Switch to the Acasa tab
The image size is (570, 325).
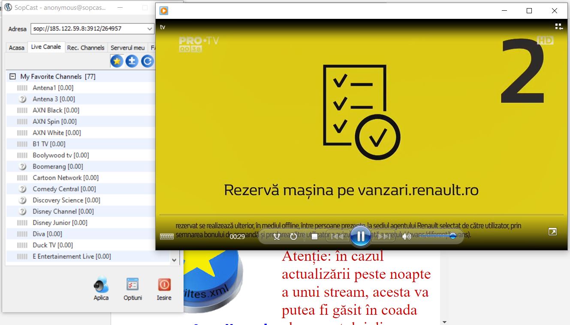click(x=17, y=48)
